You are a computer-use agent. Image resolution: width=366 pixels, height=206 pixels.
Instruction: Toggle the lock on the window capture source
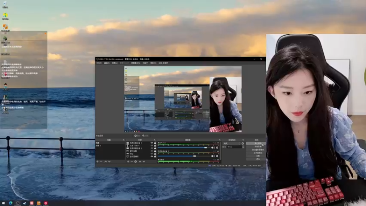point(155,151)
